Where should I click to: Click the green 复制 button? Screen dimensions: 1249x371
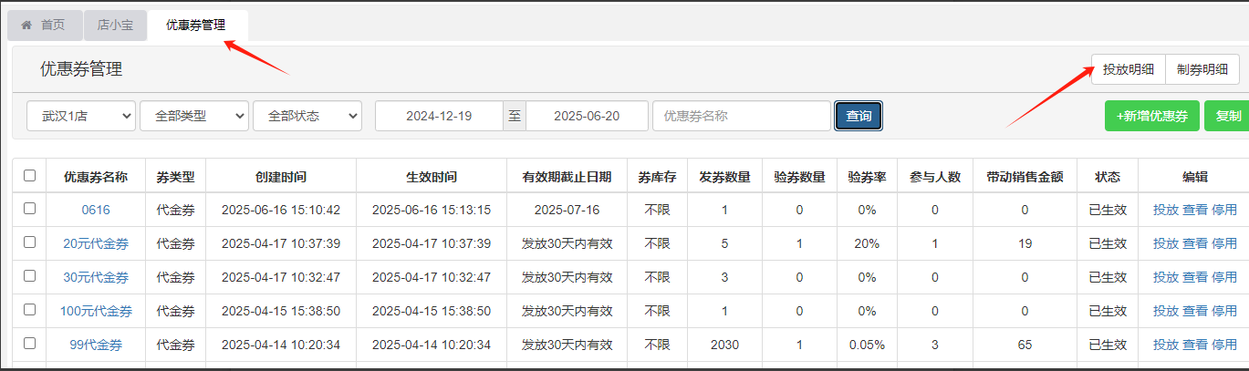click(1228, 116)
